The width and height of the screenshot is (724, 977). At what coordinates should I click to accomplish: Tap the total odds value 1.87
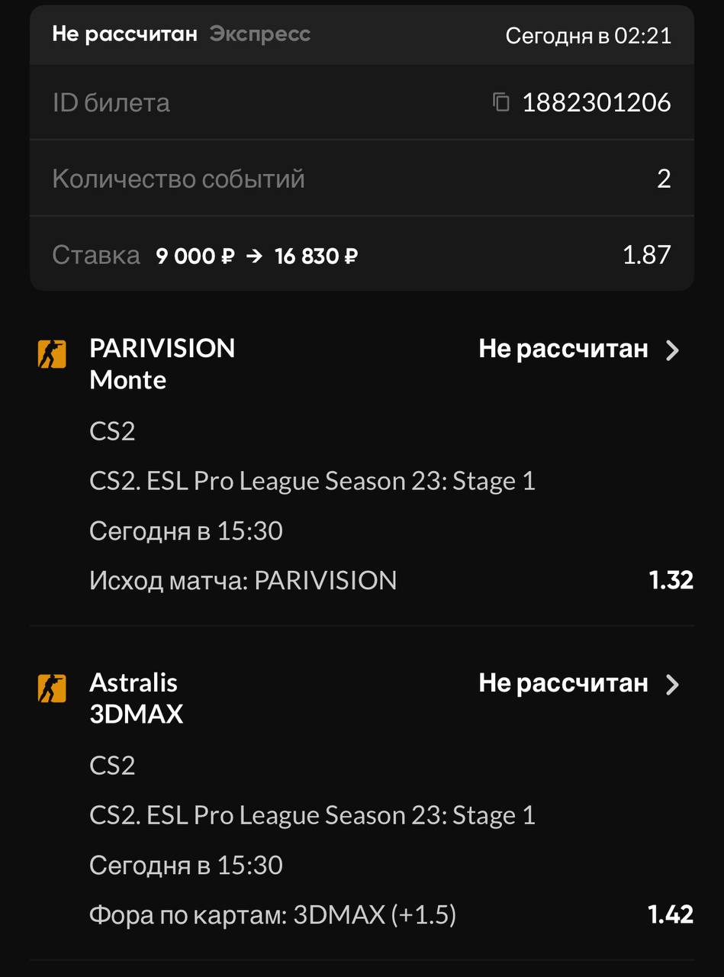tap(647, 255)
